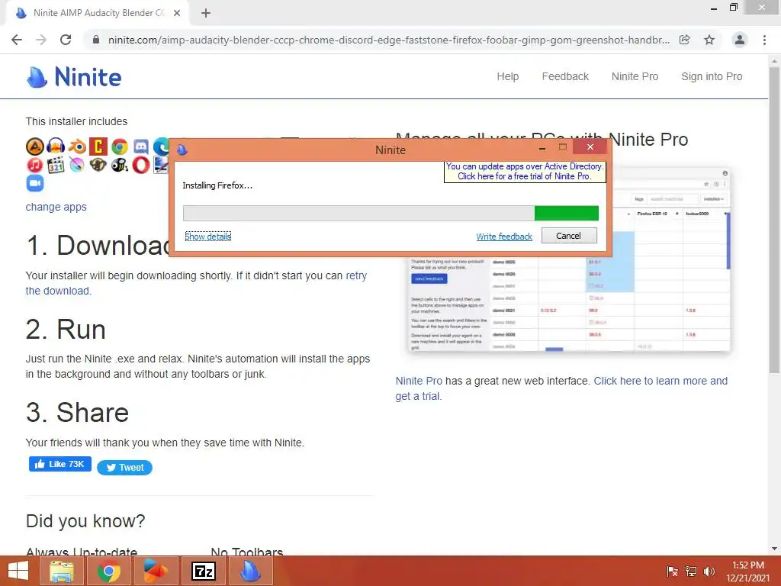Click the red Opera icon
The height and width of the screenshot is (586, 781).
tap(141, 165)
